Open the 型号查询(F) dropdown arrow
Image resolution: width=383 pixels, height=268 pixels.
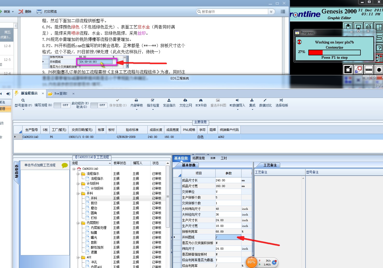(23, 109)
